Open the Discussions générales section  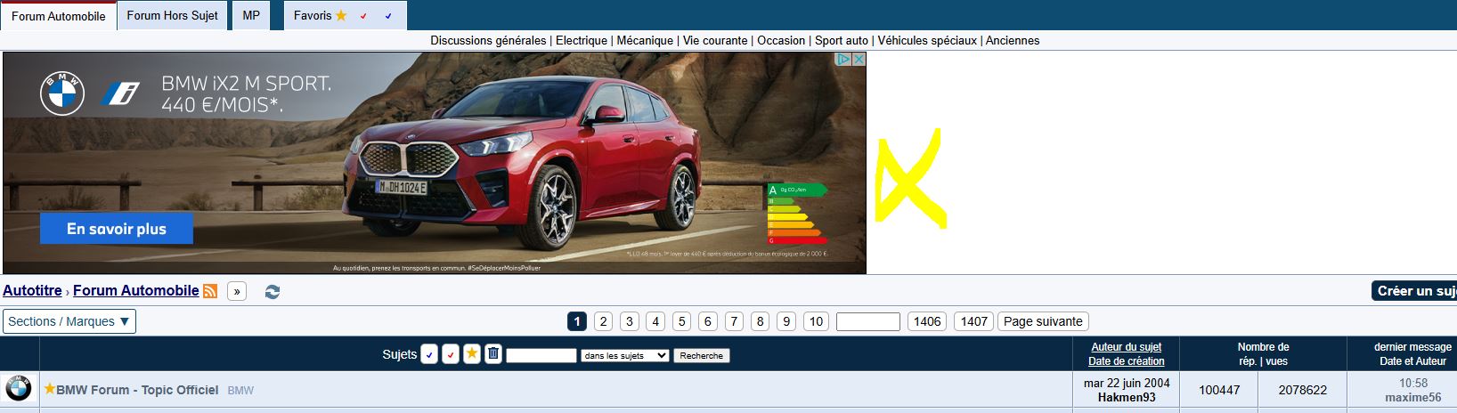[x=488, y=40]
